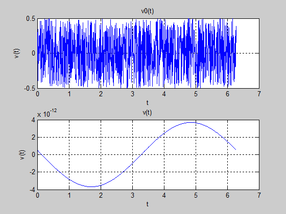Screen dimensions: 286x214
Task: Click the "4" y-tick label on bottom plot
Action: click(x=33, y=120)
